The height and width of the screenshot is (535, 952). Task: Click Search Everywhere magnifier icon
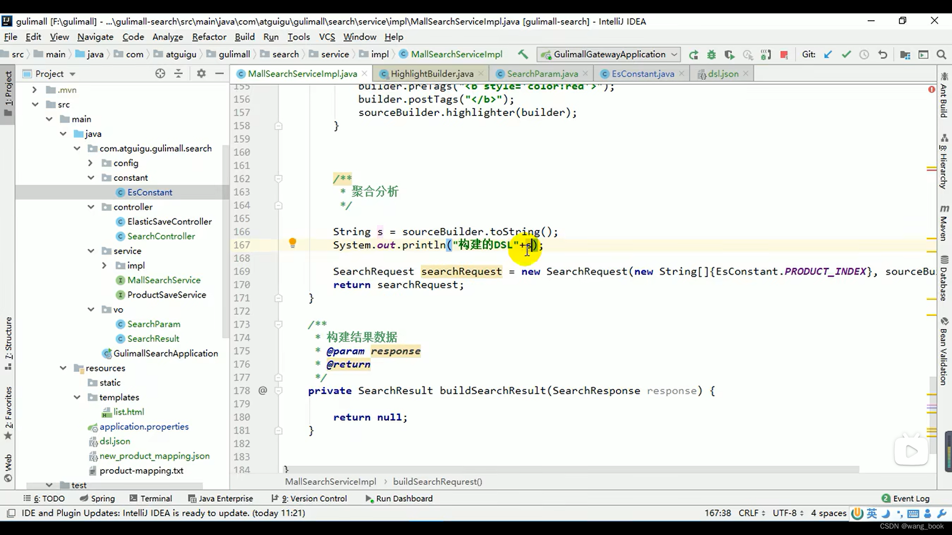coord(941,54)
